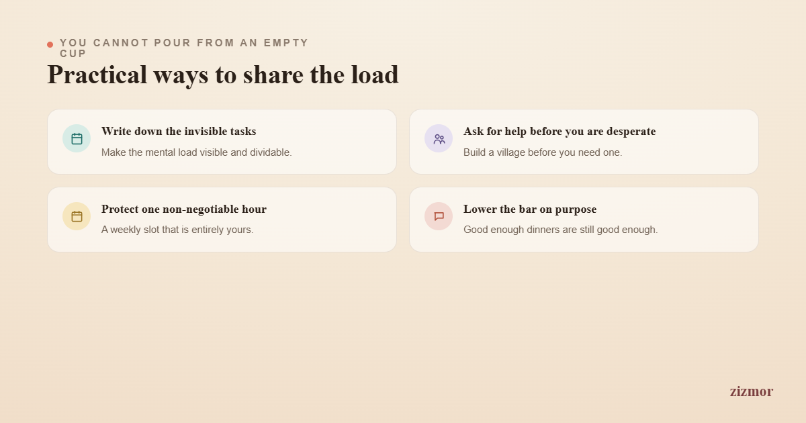Click the zizmor brand logo

751,391
